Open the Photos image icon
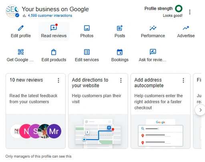The width and height of the screenshot is (205, 162). point(87,28)
